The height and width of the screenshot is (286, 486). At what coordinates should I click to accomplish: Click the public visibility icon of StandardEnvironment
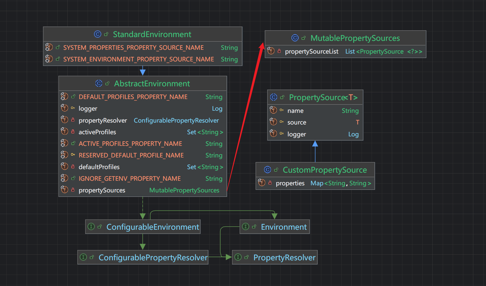tap(106, 34)
